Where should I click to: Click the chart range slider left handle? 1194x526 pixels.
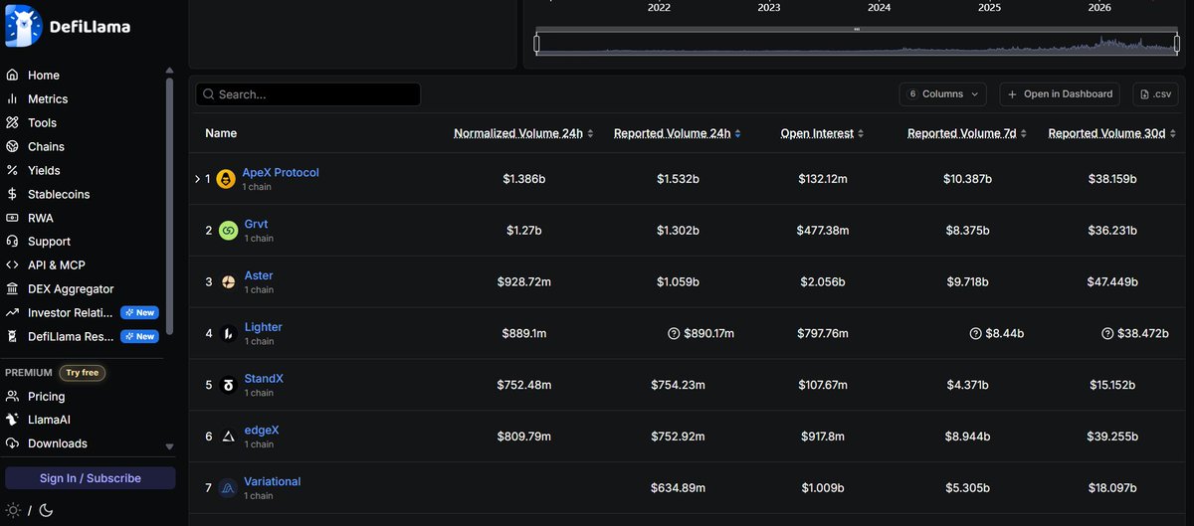click(537, 43)
